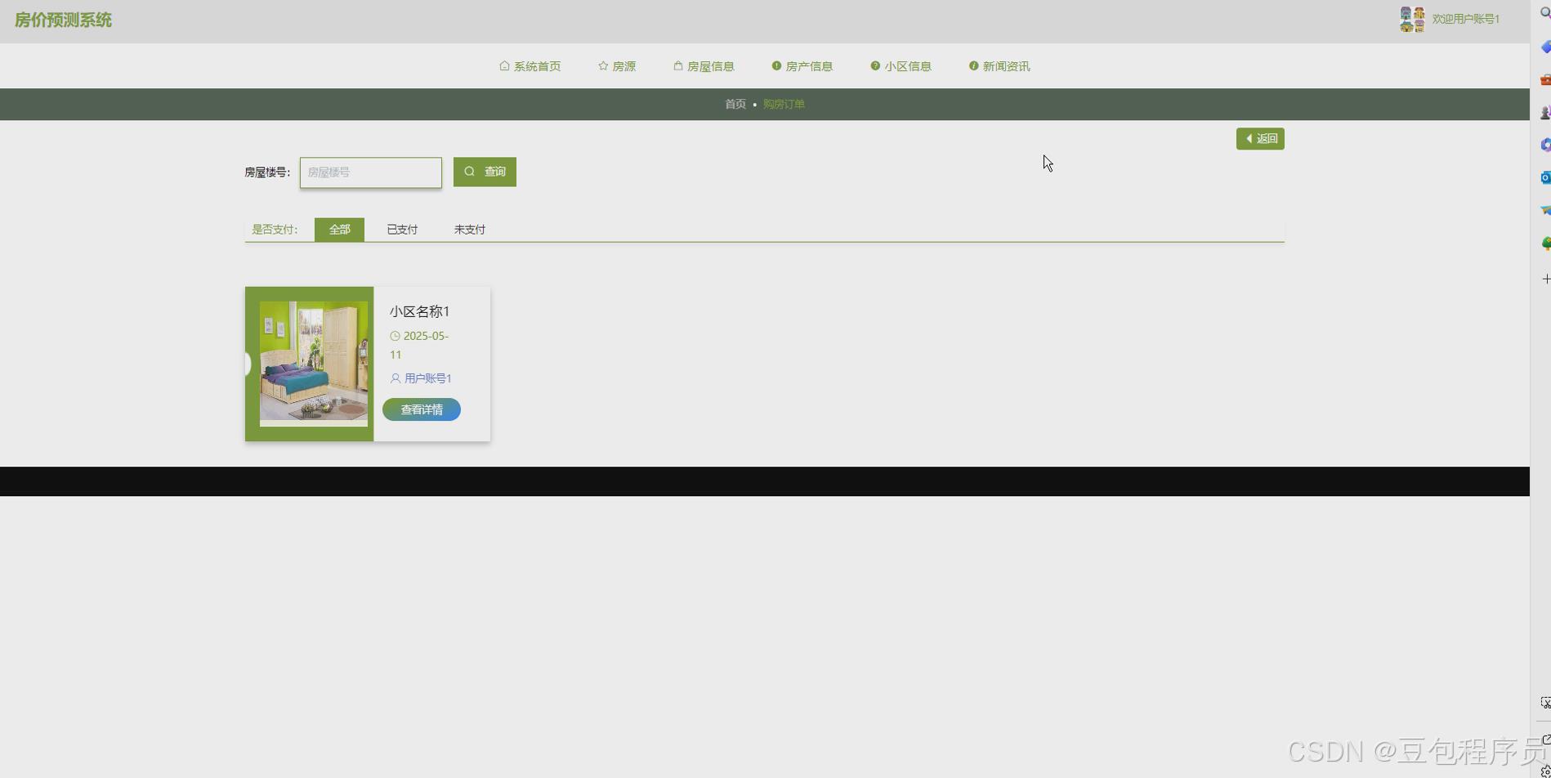Image resolution: width=1551 pixels, height=778 pixels.
Task: Click the 查询 search button
Action: [x=485, y=172]
